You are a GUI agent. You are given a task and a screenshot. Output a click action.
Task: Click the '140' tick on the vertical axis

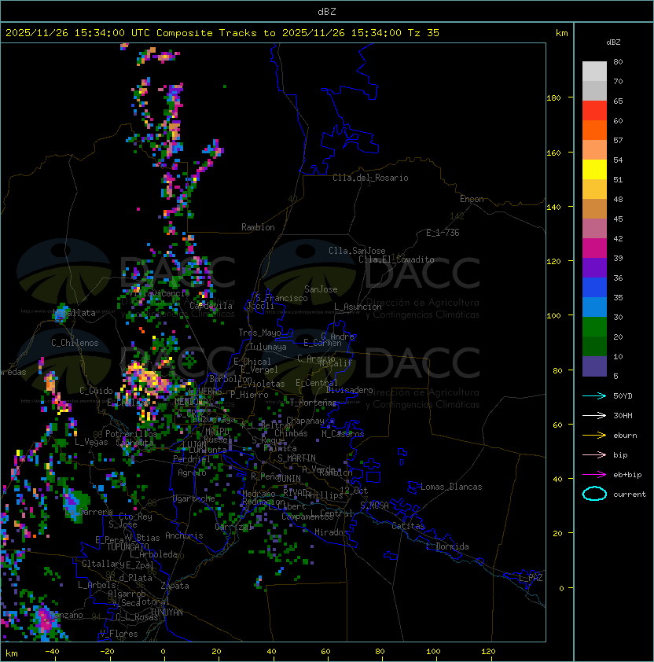pyautogui.click(x=553, y=208)
